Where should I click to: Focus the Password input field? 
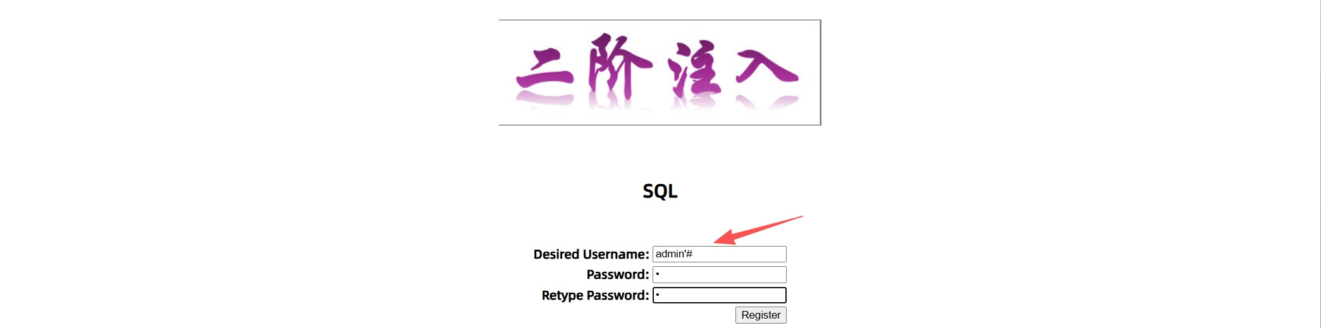tap(719, 274)
